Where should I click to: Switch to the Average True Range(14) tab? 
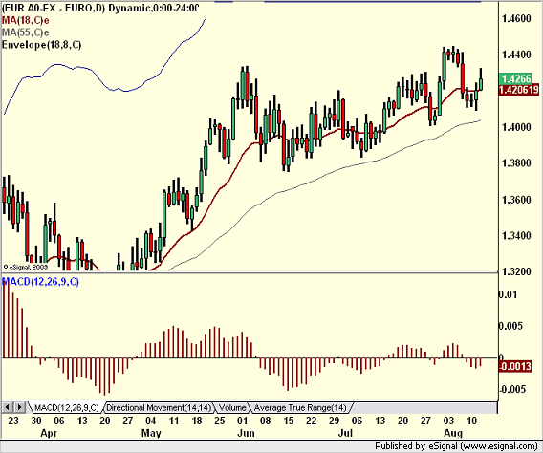[x=300, y=408]
